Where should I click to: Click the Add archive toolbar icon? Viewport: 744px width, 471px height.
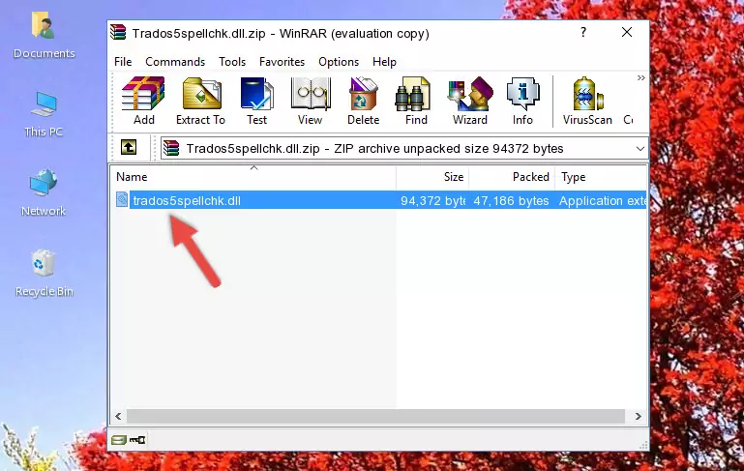143,101
